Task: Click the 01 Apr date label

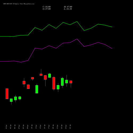Action: [6, 127]
